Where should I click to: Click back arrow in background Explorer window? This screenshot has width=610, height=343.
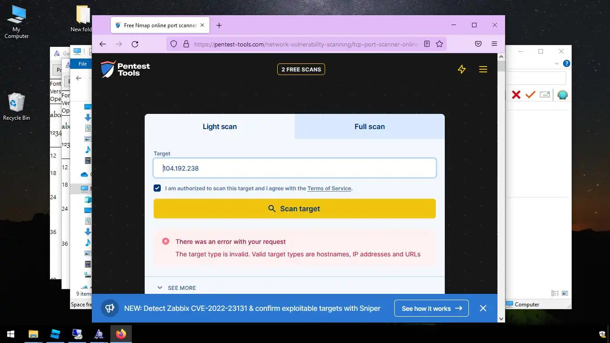pos(79,78)
